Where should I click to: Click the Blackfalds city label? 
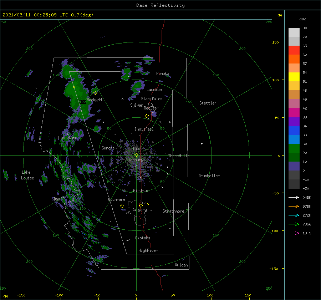(x=152, y=99)
